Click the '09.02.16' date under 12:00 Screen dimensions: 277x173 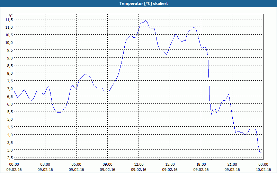(139, 170)
